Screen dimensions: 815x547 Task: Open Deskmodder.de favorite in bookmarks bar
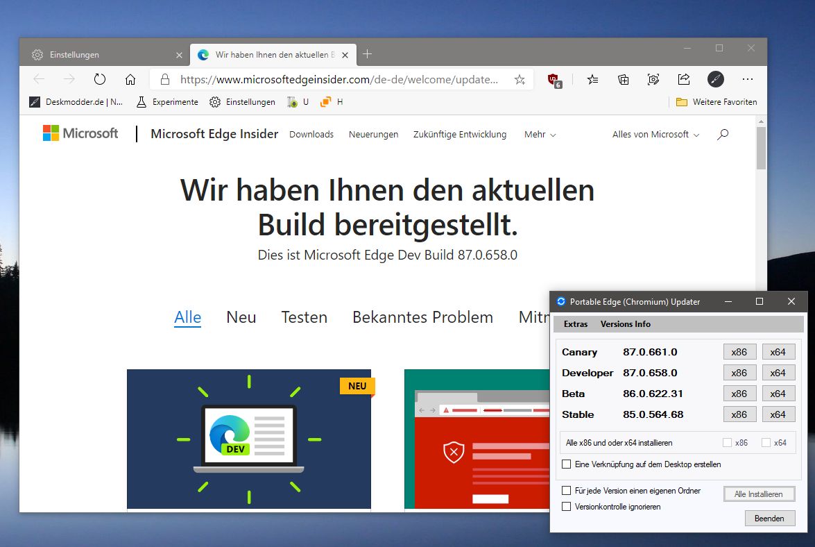point(76,102)
